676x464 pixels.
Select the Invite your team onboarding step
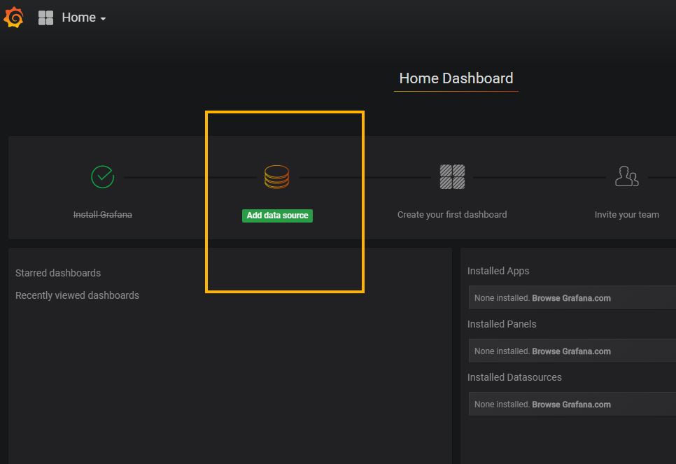tap(626, 214)
